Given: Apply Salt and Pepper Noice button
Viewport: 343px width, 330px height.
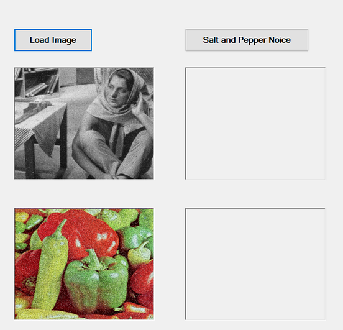Looking at the screenshot, I should 247,40.
